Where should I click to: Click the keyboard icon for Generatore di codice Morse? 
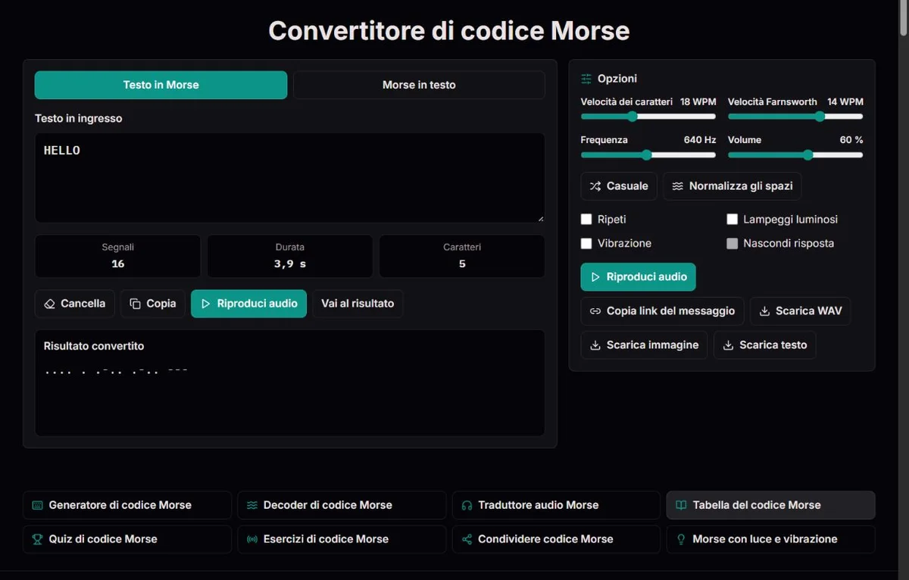[38, 505]
